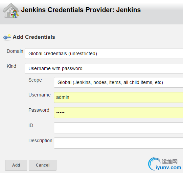The image size is (183, 173).
Task: Focus the Username field containing admin
Action: (118, 97)
